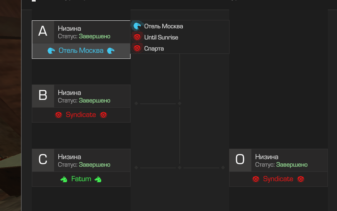This screenshot has height=211, width=337.
Task: Click Syndicate emblem right of name in card O
Action: pyautogui.click(x=301, y=179)
